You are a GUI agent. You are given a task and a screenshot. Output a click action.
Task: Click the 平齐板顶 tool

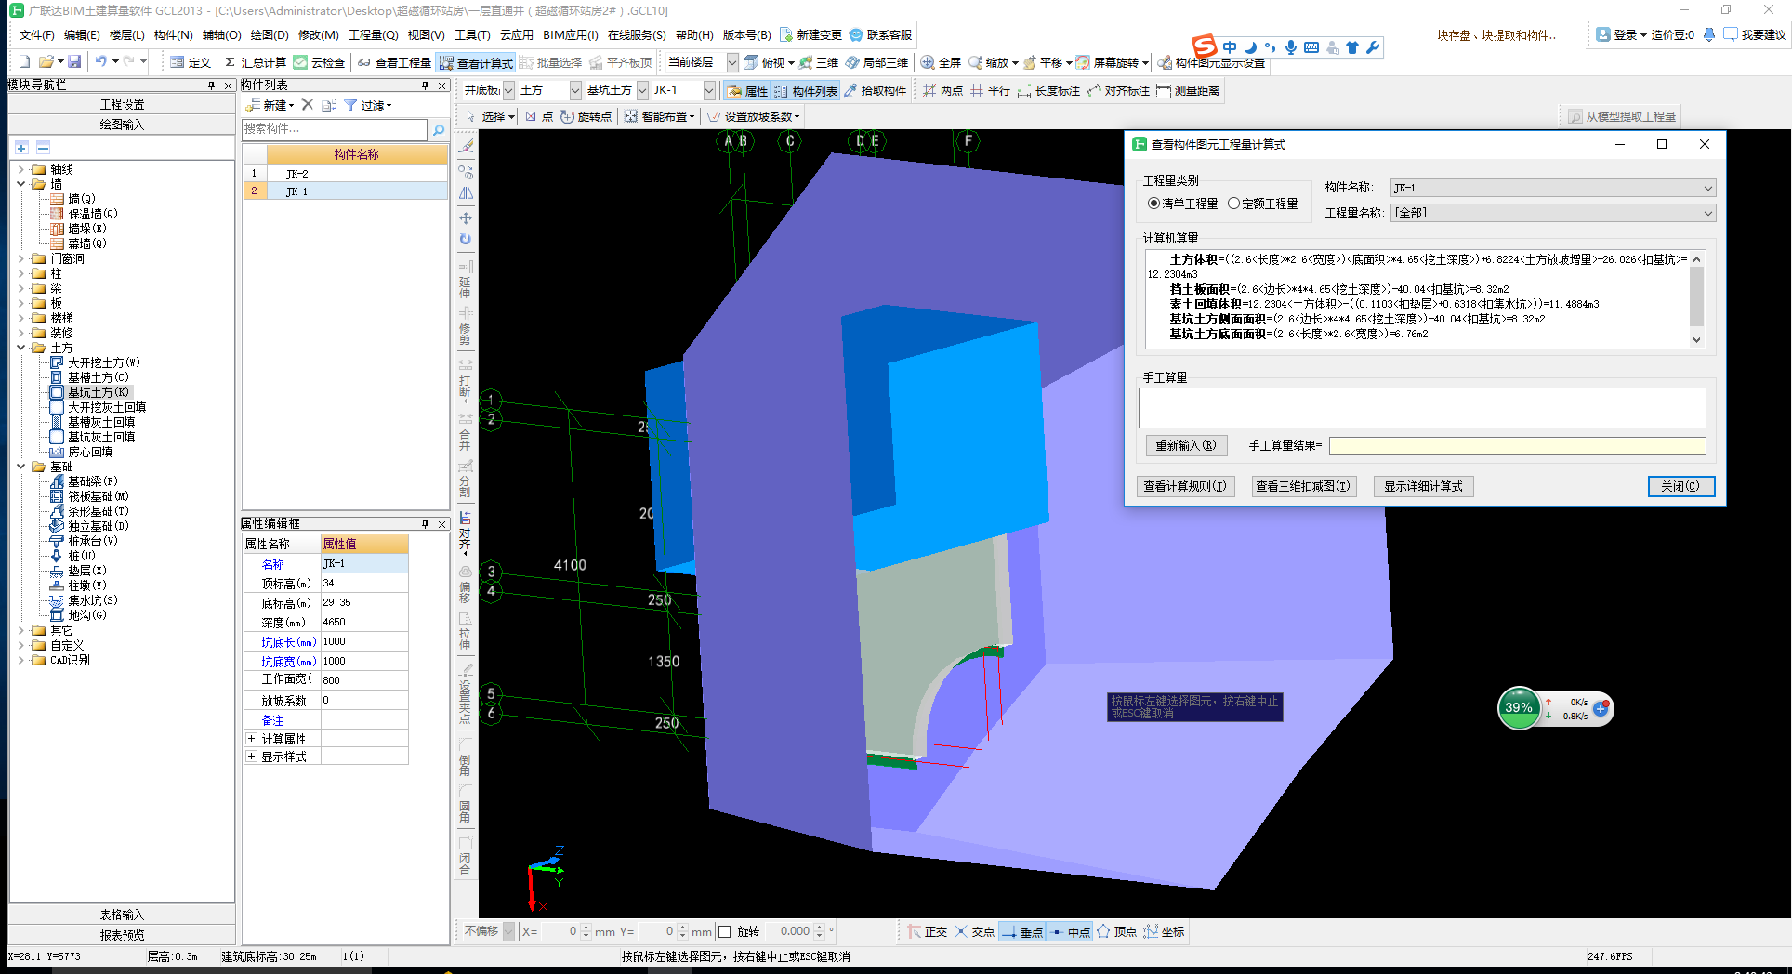(621, 62)
